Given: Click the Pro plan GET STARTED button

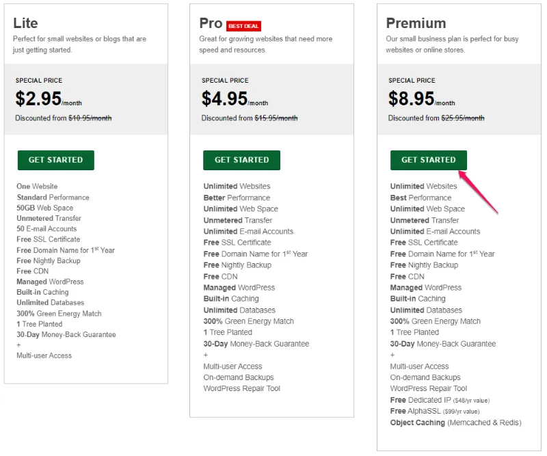Looking at the screenshot, I should [241, 160].
